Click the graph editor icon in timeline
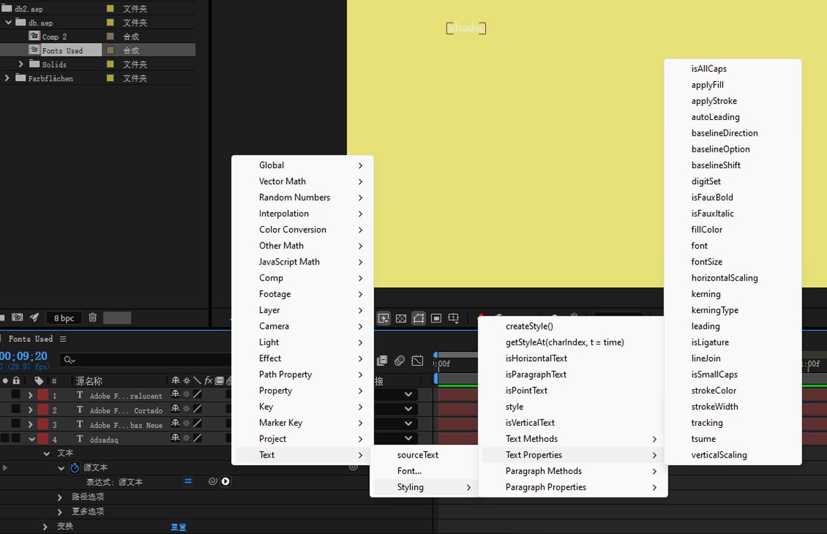 (x=418, y=360)
